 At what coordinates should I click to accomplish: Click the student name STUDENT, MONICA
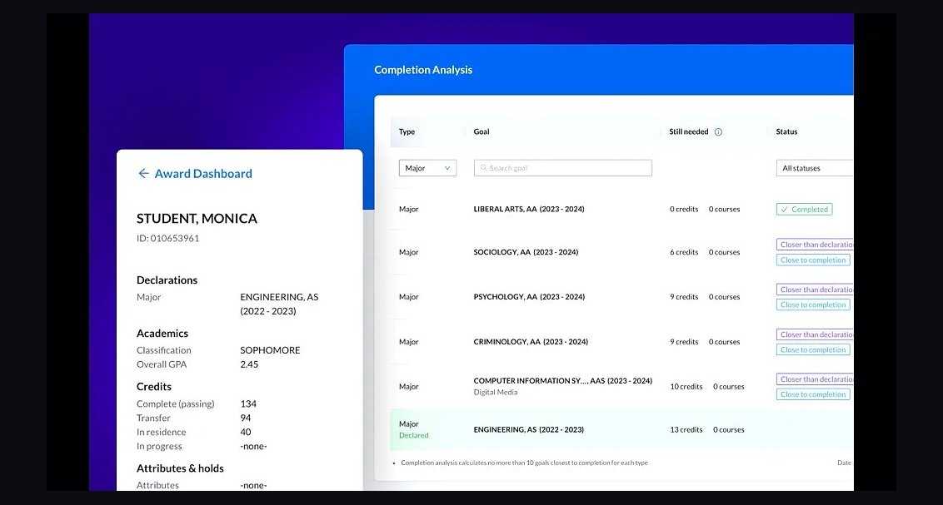[x=197, y=219]
